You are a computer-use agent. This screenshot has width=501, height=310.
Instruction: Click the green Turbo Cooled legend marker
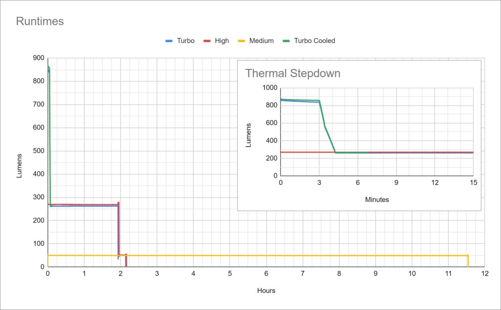click(x=286, y=41)
